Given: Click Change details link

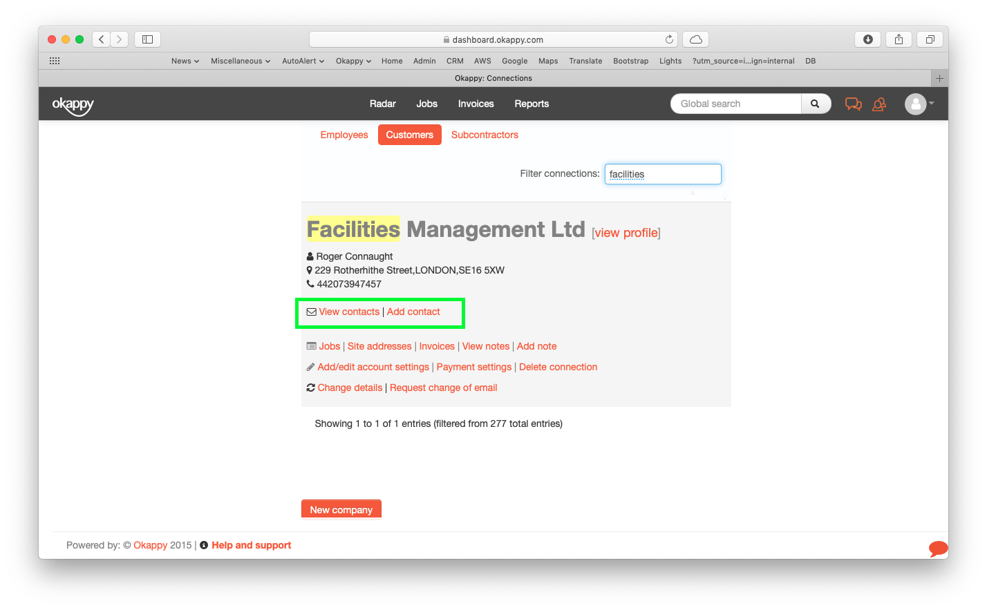Looking at the screenshot, I should [350, 388].
